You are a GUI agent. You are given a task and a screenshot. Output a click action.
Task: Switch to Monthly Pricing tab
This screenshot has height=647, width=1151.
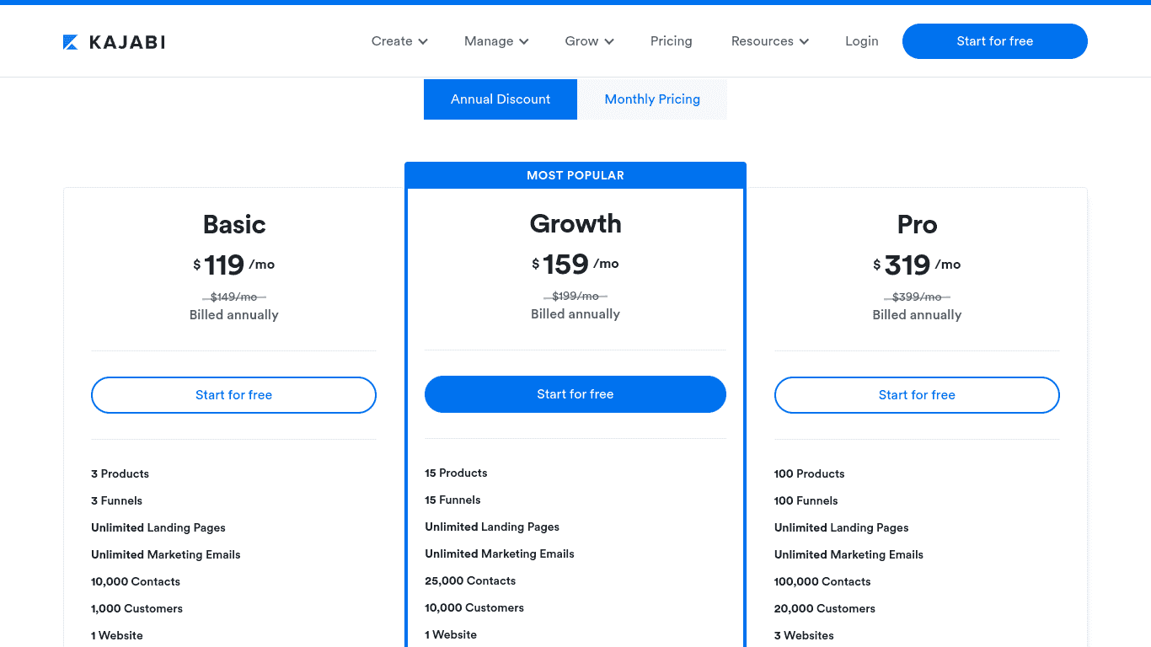pos(652,99)
